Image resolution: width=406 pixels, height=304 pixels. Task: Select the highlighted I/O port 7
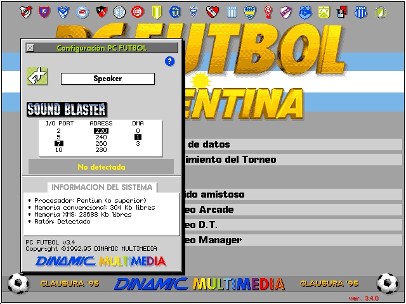[59, 144]
